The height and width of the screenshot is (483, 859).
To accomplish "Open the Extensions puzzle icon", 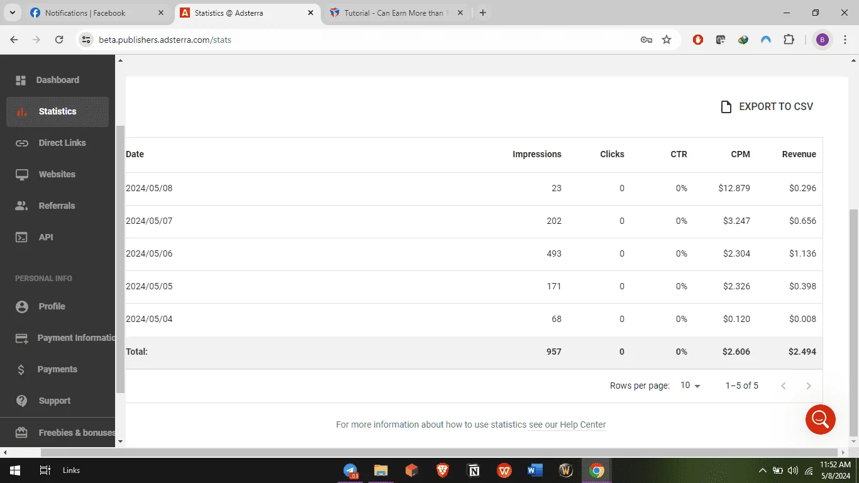I will click(789, 40).
